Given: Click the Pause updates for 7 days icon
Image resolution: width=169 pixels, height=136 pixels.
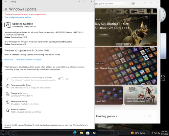Looking at the screenshot, I should tap(7, 86).
